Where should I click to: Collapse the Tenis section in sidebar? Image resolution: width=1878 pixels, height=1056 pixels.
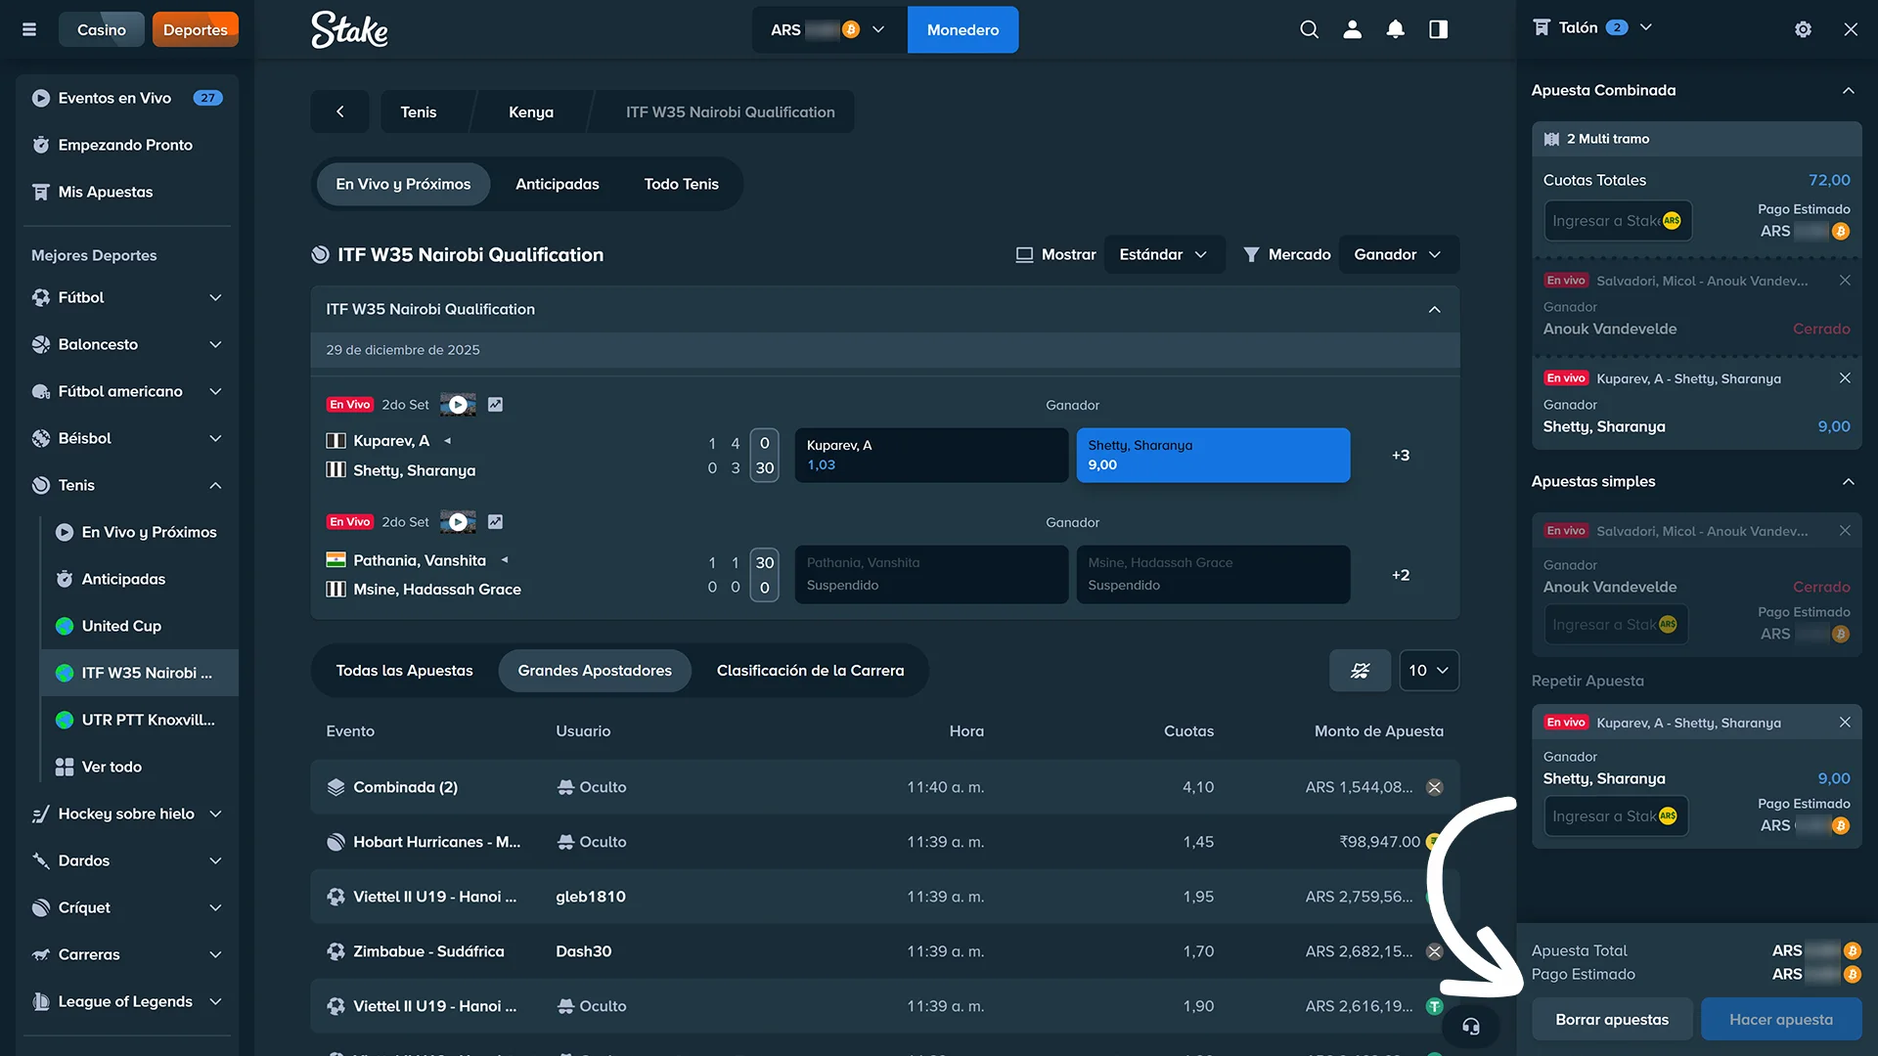click(215, 485)
